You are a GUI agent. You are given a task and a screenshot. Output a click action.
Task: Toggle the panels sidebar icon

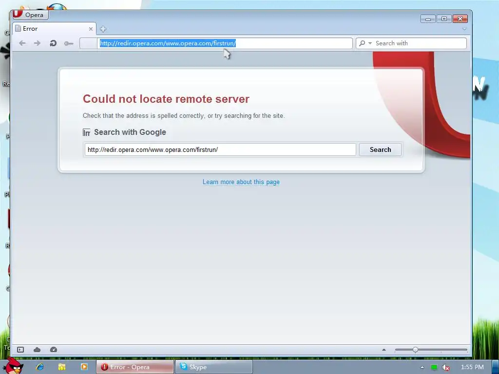(x=20, y=350)
